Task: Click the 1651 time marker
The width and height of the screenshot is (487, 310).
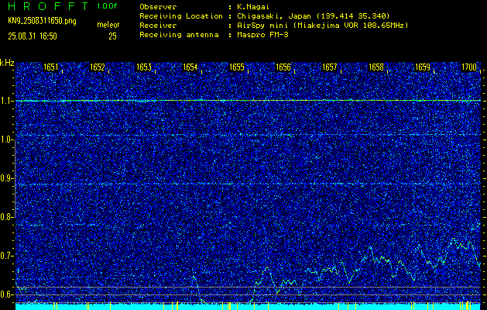Action: point(50,67)
